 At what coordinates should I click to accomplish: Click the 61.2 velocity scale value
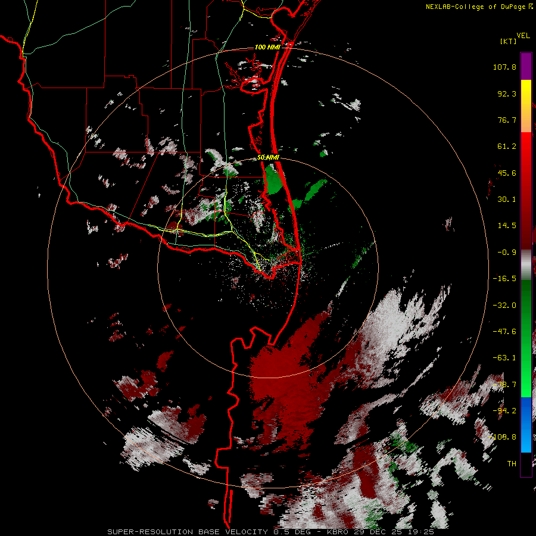(x=507, y=147)
